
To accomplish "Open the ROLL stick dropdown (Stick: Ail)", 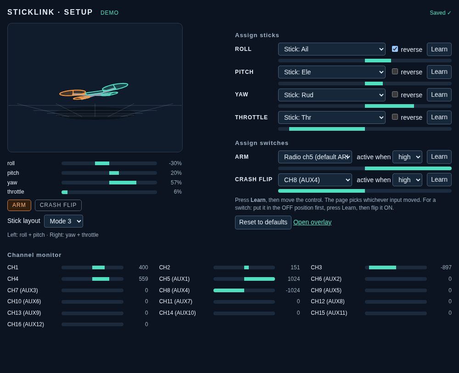I will (332, 49).
